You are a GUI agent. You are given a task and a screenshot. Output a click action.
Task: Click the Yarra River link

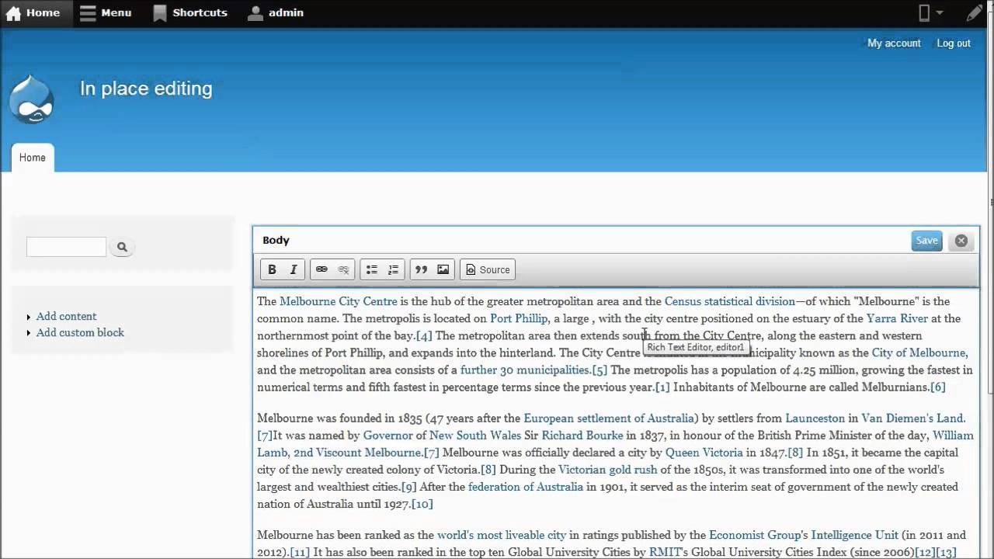[897, 318]
